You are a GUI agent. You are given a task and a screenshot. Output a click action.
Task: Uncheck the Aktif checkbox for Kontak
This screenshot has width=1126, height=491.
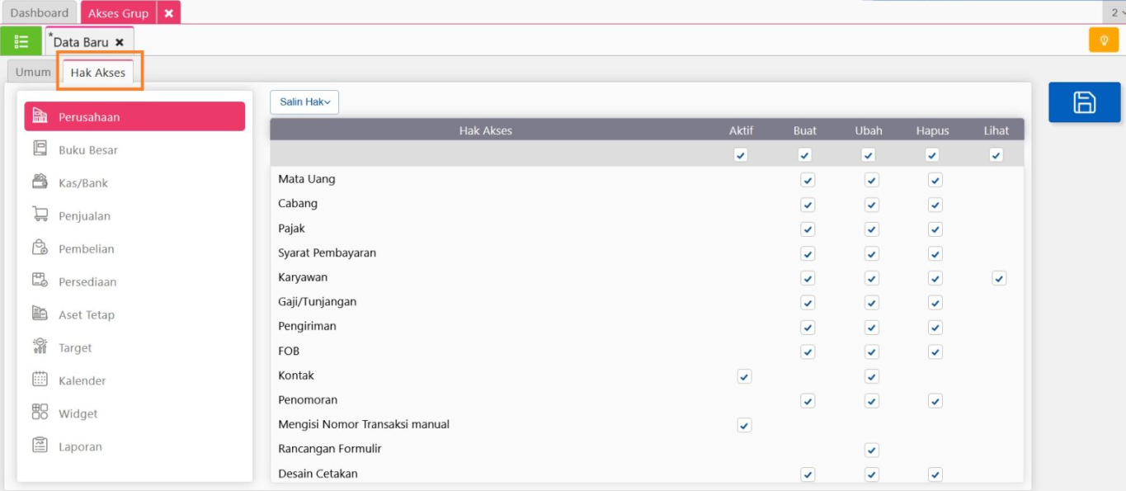coord(744,376)
